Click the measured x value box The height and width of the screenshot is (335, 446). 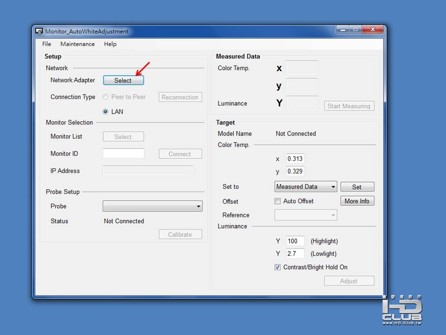pos(302,68)
